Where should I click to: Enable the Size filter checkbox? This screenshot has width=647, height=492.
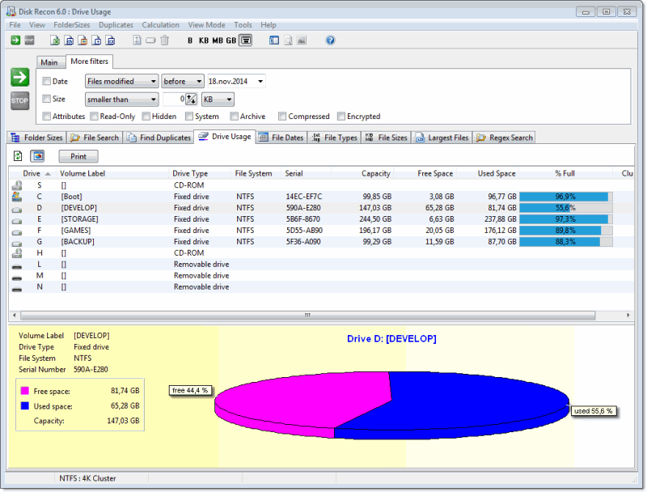pyautogui.click(x=47, y=99)
